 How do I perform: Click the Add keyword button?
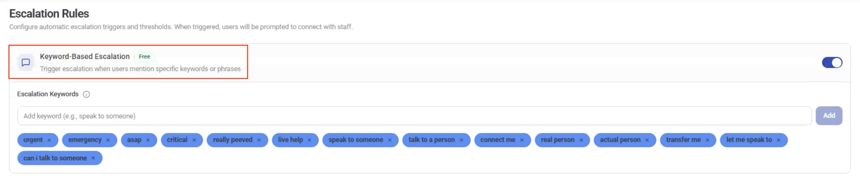pos(829,116)
